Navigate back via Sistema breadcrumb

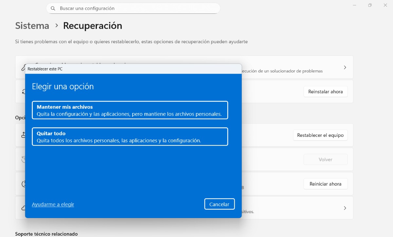32,26
